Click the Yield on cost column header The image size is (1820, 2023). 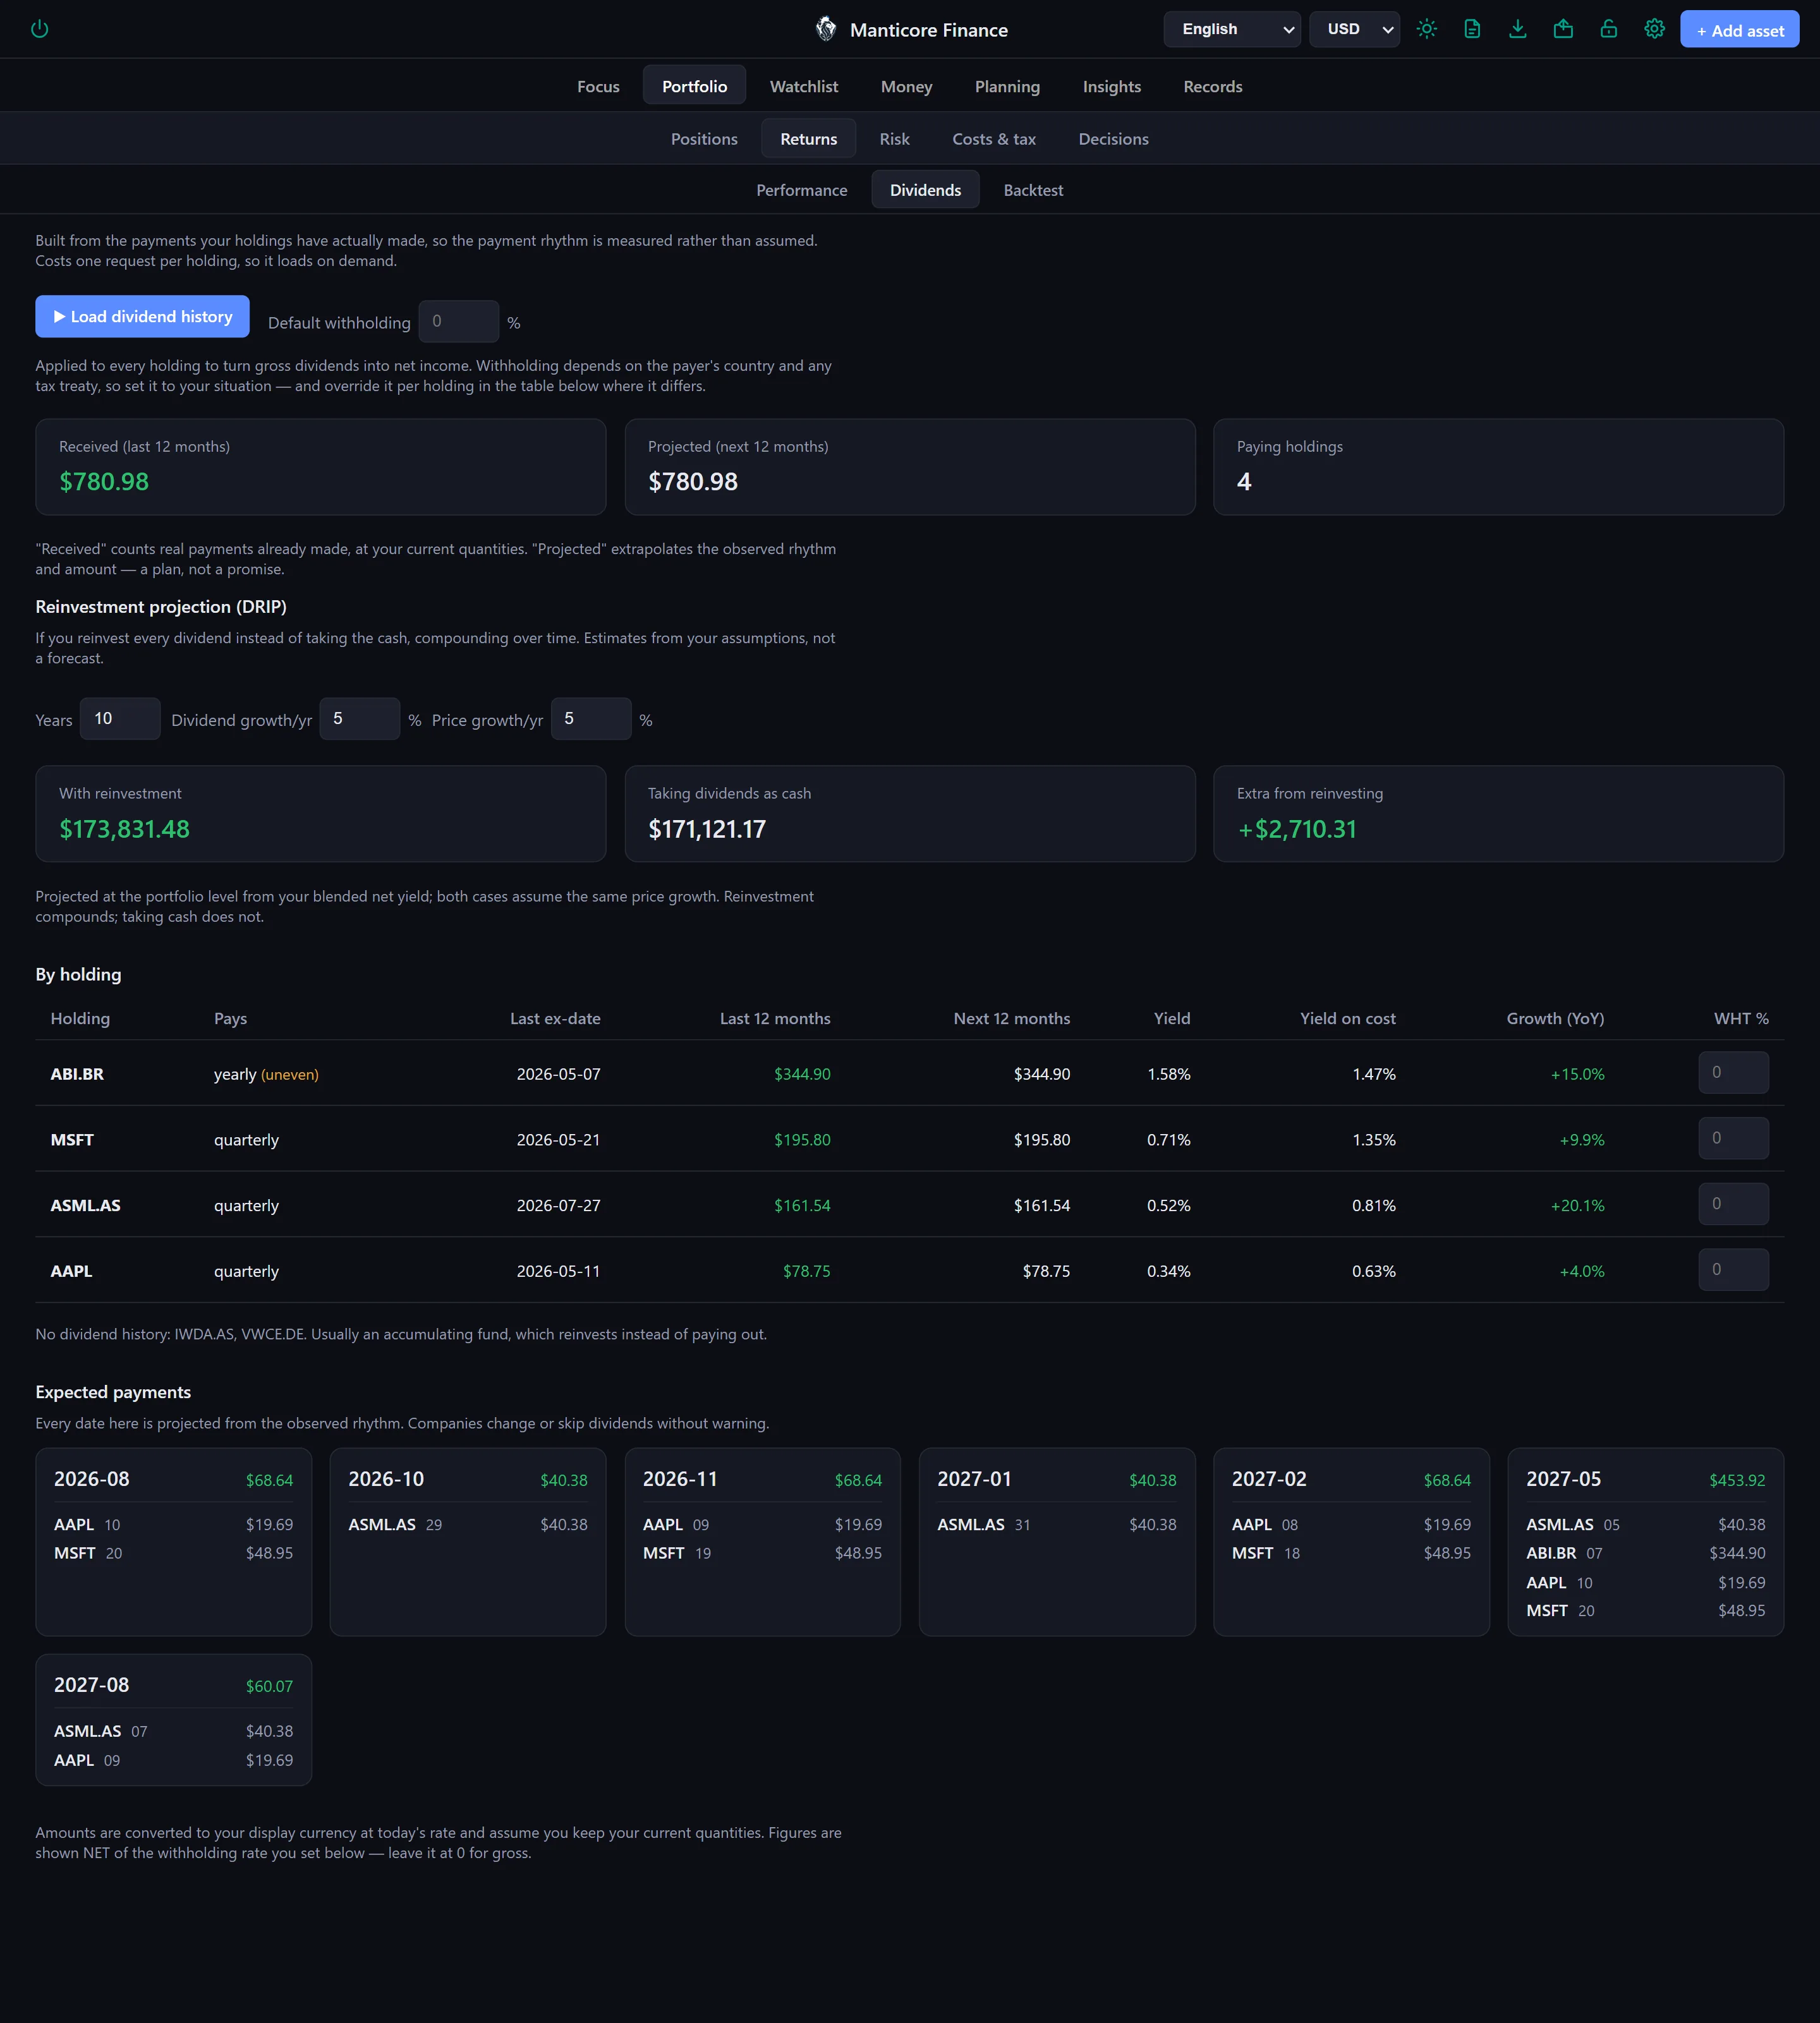[1347, 1018]
